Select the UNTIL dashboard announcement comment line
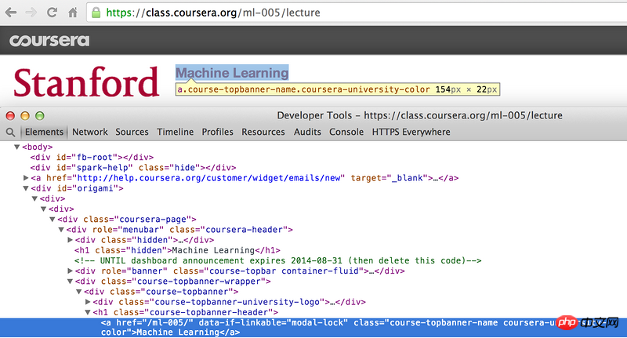The height and width of the screenshot is (338, 627). [x=278, y=261]
